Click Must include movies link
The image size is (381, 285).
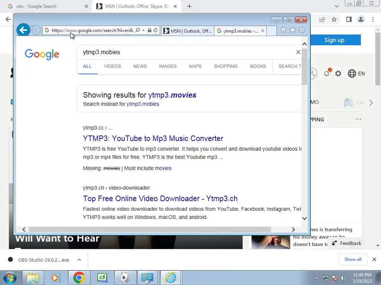coord(163,168)
